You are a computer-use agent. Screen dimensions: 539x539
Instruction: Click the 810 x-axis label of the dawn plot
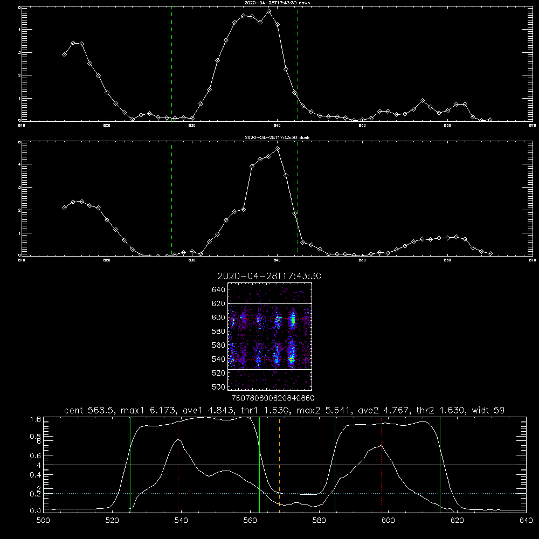22,126
